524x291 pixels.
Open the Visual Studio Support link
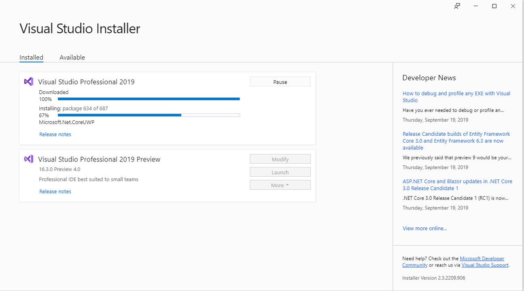pos(485,265)
